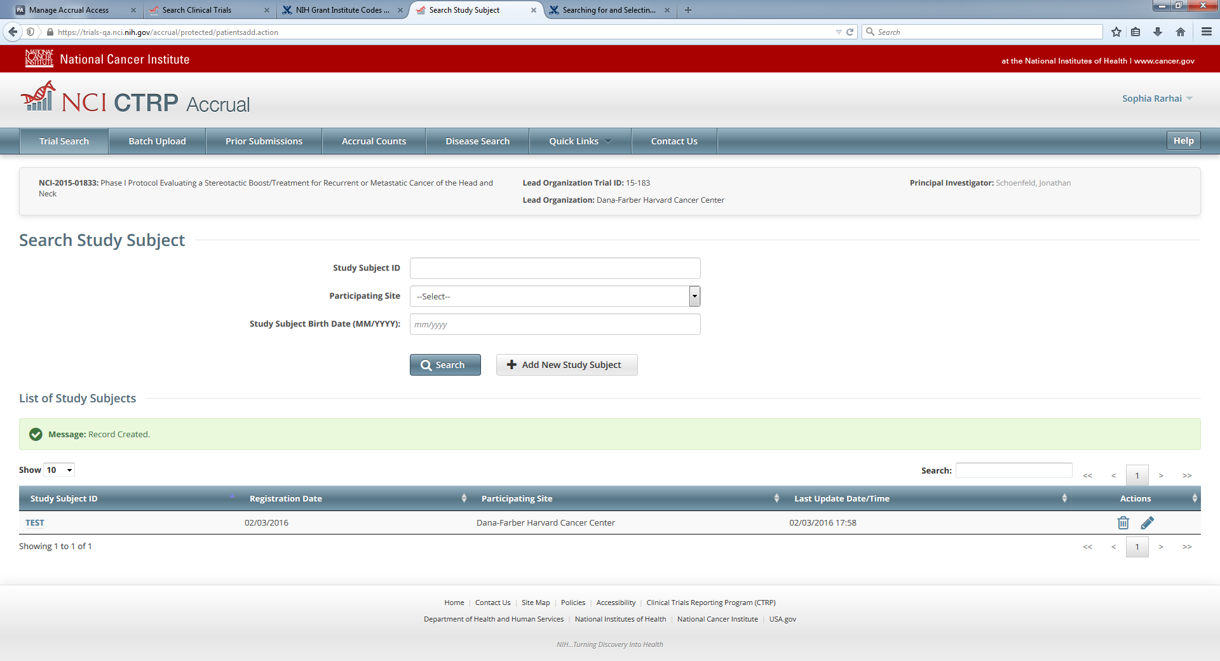Open National Institutes of Health footer link
Image resolution: width=1220 pixels, height=661 pixels.
[x=620, y=619]
